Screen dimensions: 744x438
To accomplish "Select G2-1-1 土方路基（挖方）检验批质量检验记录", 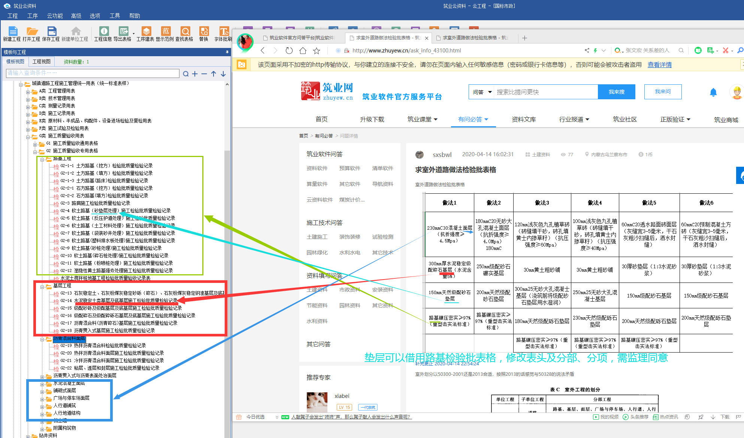I will click(x=106, y=166).
